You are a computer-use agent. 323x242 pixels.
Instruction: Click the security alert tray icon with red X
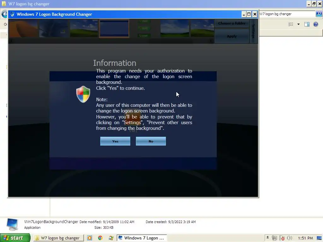(282, 238)
